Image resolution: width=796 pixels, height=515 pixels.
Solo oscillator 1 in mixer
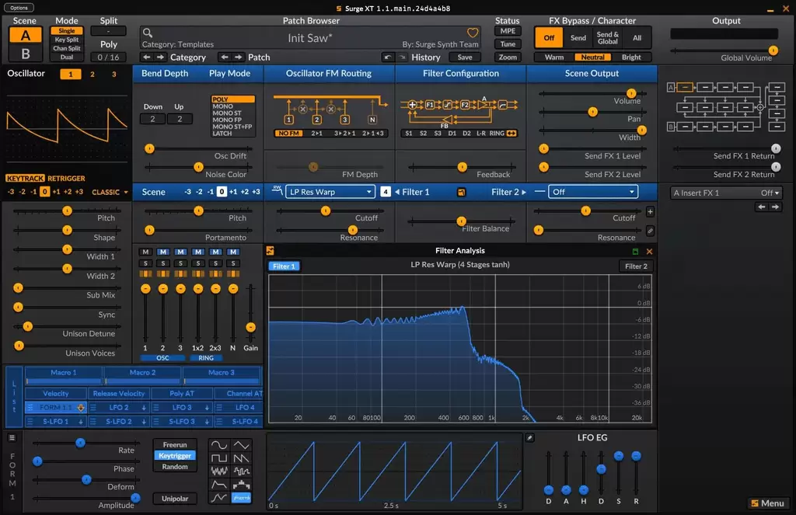tap(145, 263)
